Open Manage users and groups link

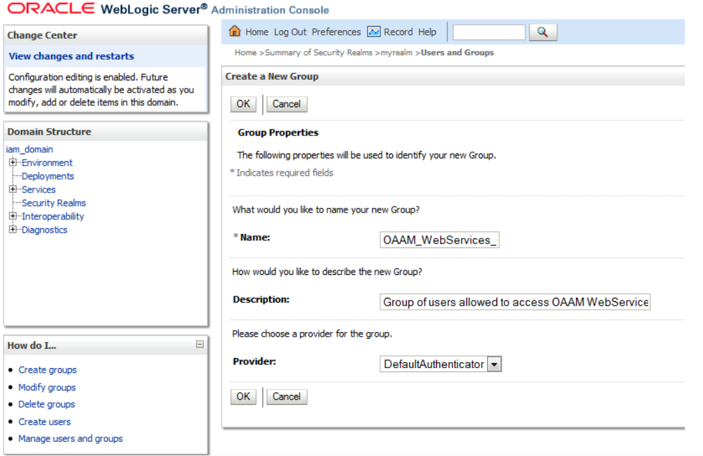[x=70, y=439]
